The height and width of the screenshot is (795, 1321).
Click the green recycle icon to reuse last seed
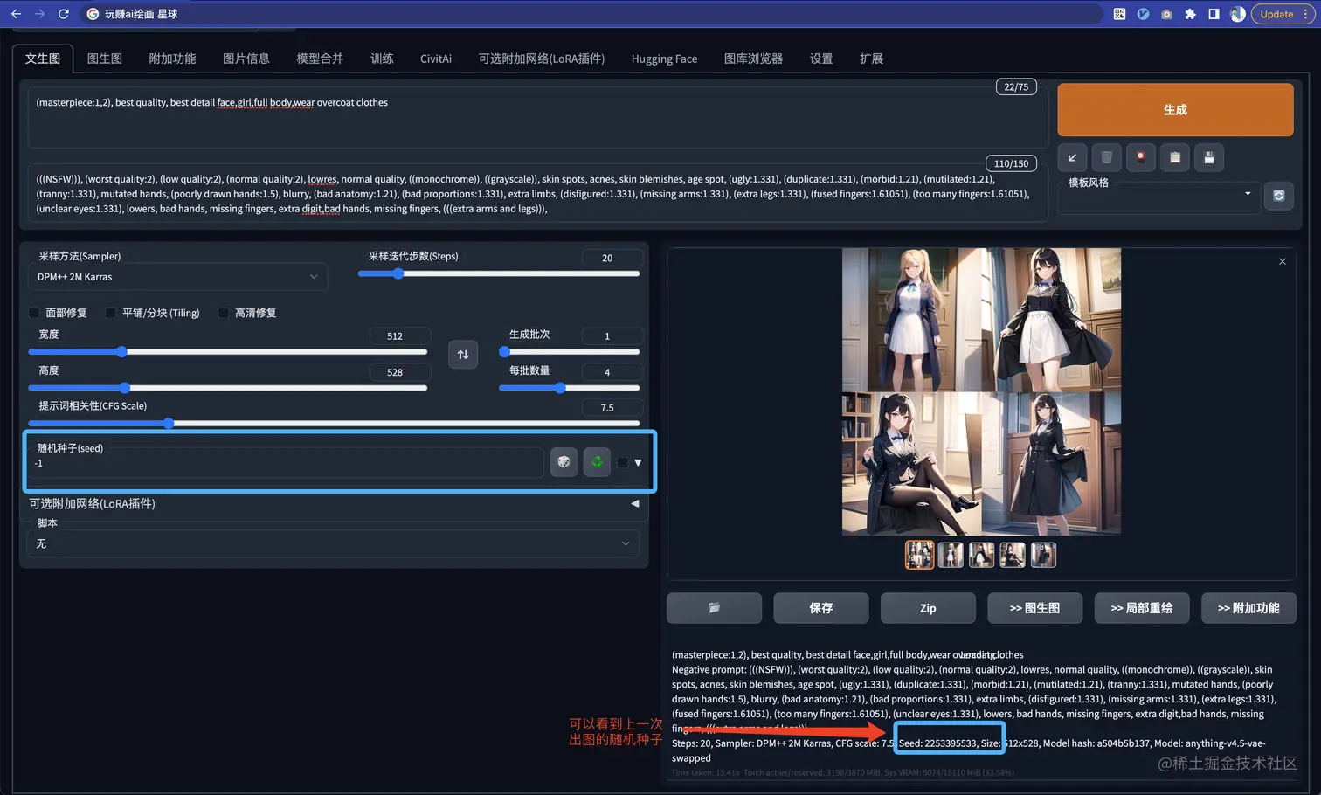[x=597, y=462]
